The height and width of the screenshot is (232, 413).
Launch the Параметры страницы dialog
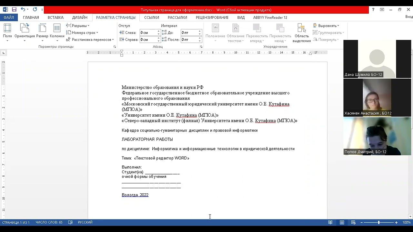(115, 47)
